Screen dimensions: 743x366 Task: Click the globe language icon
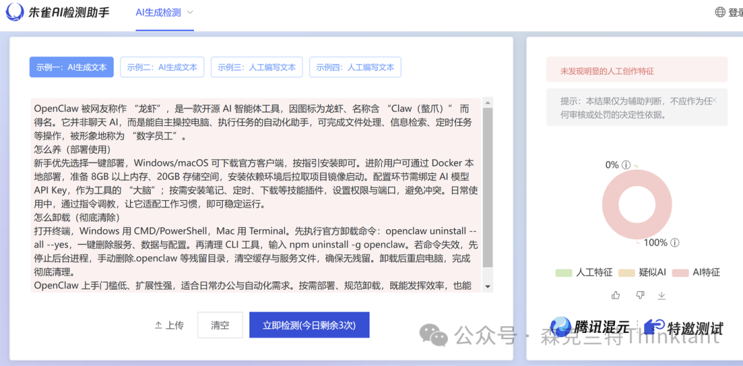(x=720, y=12)
